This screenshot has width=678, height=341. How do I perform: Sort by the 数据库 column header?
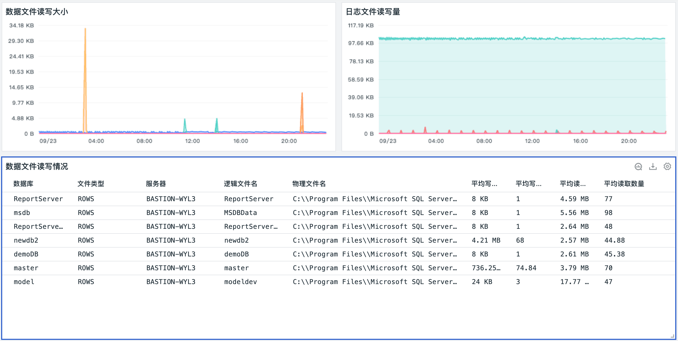[x=23, y=184]
